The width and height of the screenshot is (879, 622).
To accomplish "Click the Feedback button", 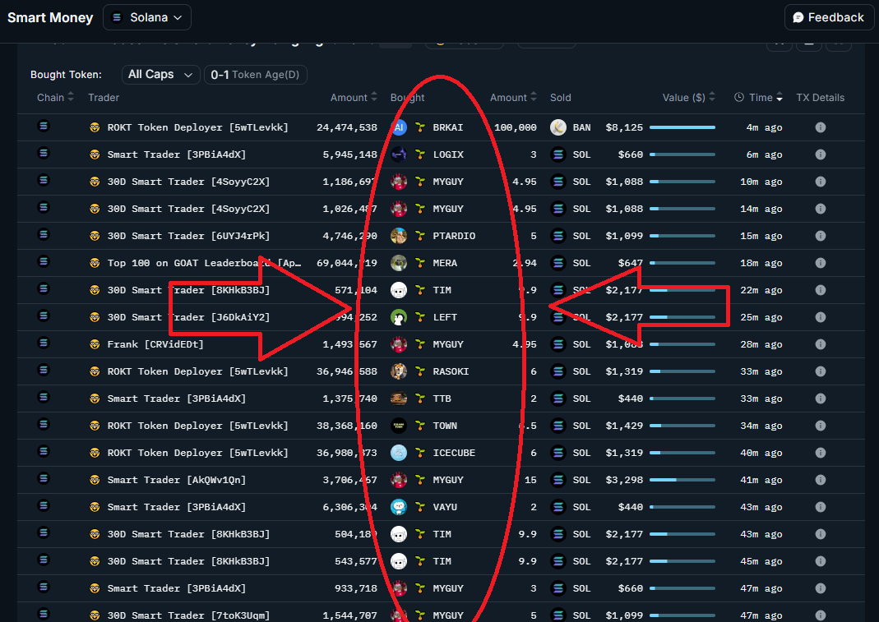I will [x=829, y=17].
